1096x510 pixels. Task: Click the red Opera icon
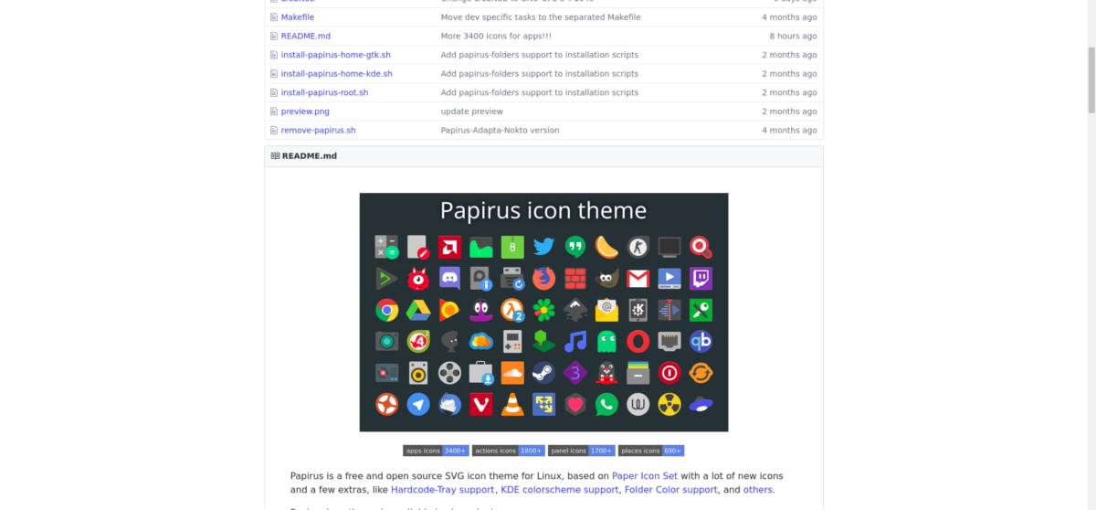pos(638,341)
